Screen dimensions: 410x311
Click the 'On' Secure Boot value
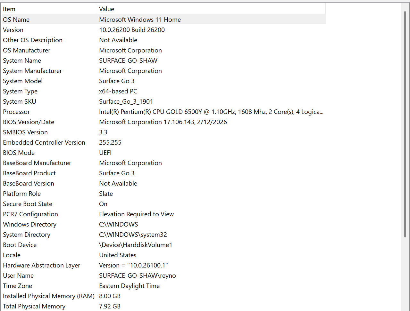click(x=103, y=204)
